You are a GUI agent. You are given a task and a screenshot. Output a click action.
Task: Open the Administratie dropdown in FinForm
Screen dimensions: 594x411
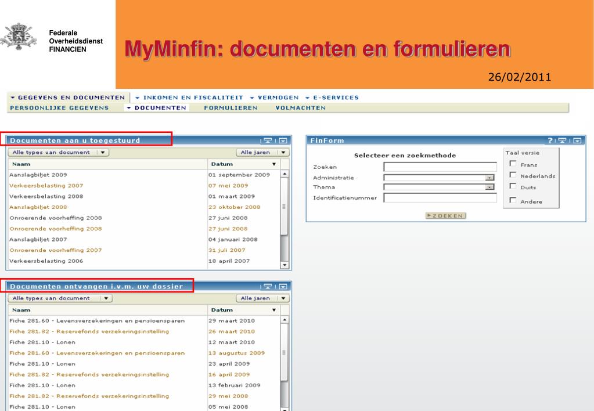click(x=439, y=178)
